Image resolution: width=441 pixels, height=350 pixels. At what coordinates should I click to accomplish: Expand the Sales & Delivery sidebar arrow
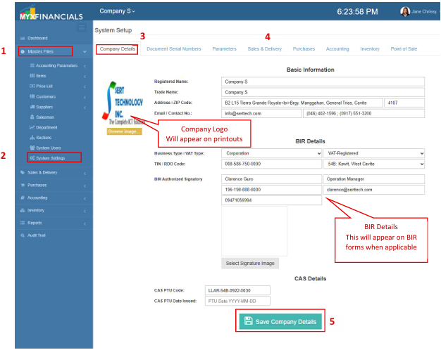85,174
